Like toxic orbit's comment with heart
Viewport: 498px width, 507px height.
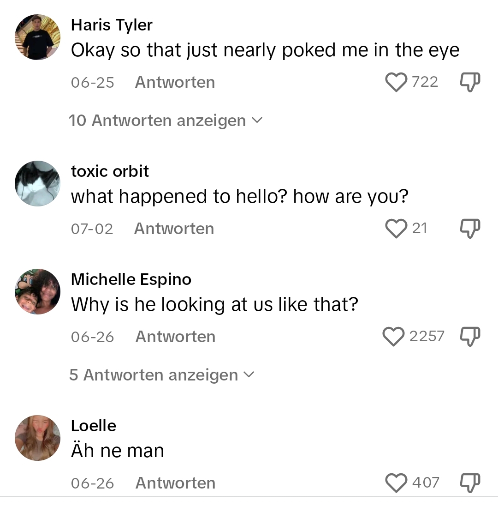pos(396,229)
